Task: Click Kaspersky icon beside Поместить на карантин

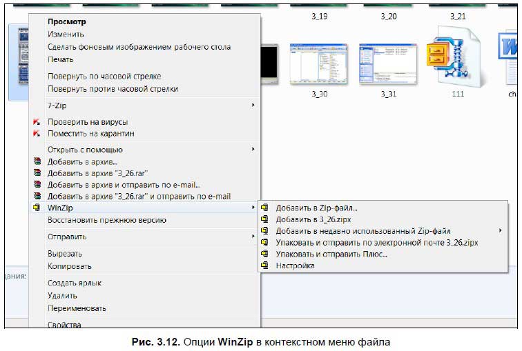Action: click(37, 133)
